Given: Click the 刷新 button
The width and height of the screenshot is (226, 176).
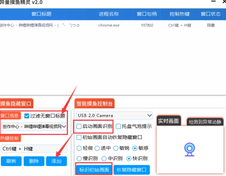Looking at the screenshot, I should pyautogui.click(x=11, y=161).
